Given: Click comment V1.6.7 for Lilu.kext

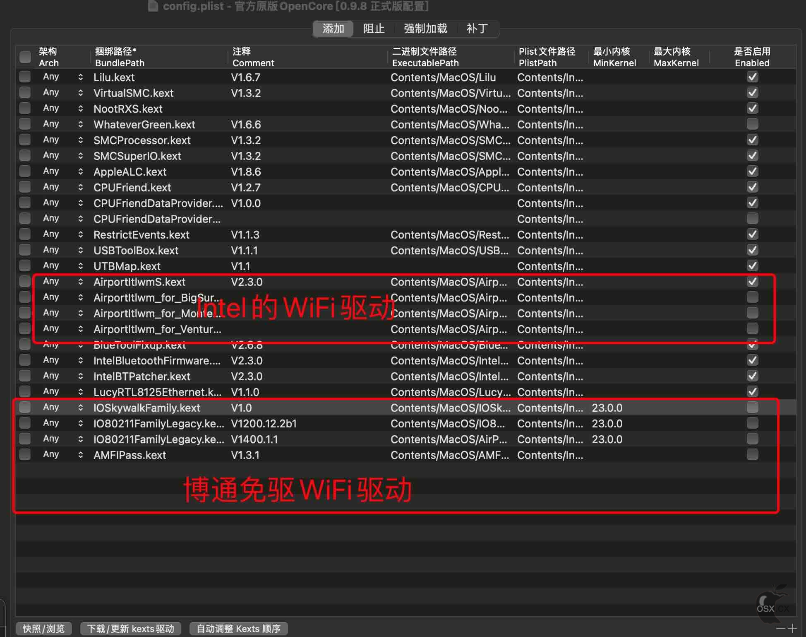Looking at the screenshot, I should [246, 77].
